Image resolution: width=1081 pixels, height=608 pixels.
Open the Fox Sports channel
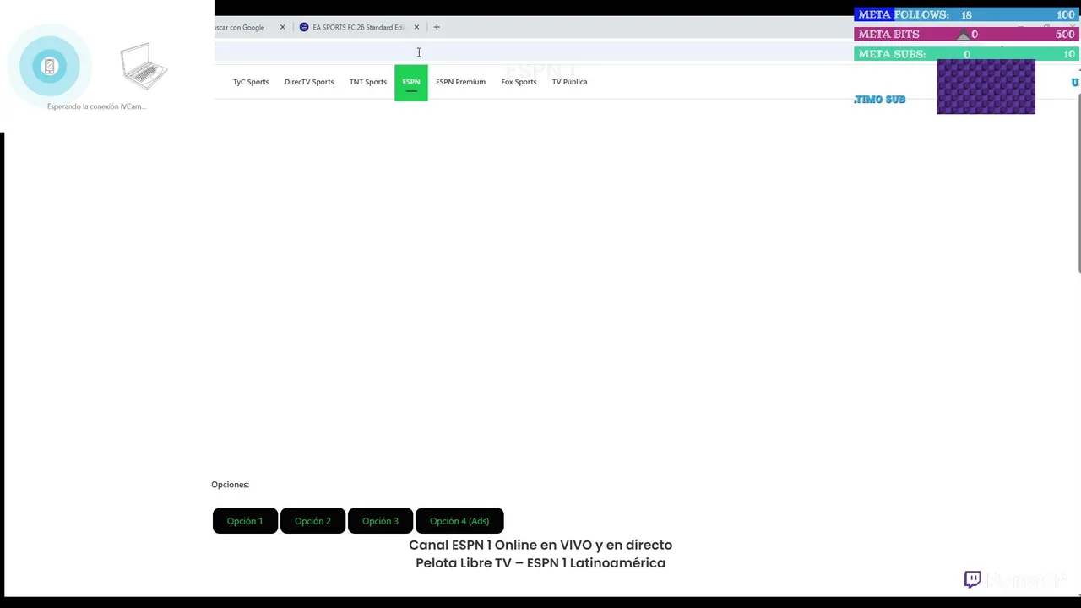coord(519,82)
